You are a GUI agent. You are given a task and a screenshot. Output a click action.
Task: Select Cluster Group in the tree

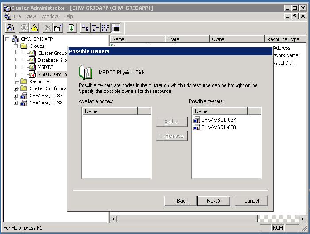point(52,53)
